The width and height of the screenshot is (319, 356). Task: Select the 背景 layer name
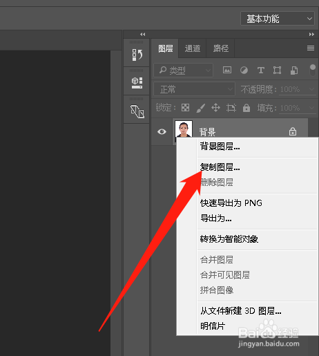tap(207, 132)
